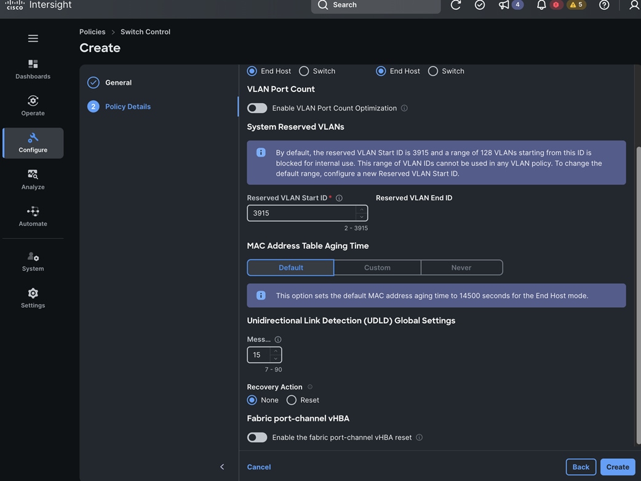This screenshot has height=481, width=641.
Task: Show info for Recovery Action
Action: click(310, 386)
